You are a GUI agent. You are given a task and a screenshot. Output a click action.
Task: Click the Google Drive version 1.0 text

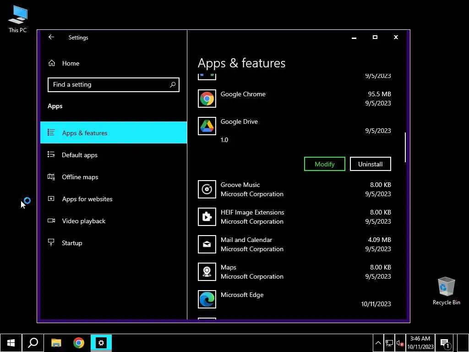click(x=224, y=140)
